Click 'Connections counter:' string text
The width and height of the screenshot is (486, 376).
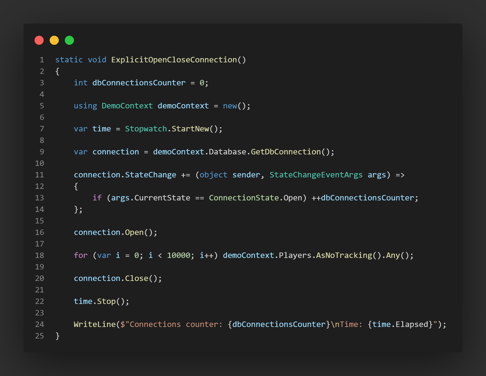[176, 325]
